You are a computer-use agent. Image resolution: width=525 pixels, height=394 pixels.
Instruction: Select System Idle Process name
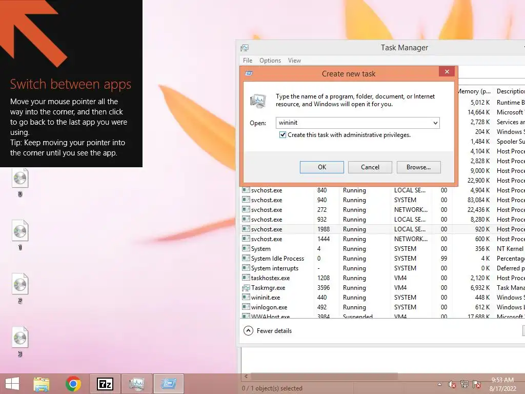point(277,259)
